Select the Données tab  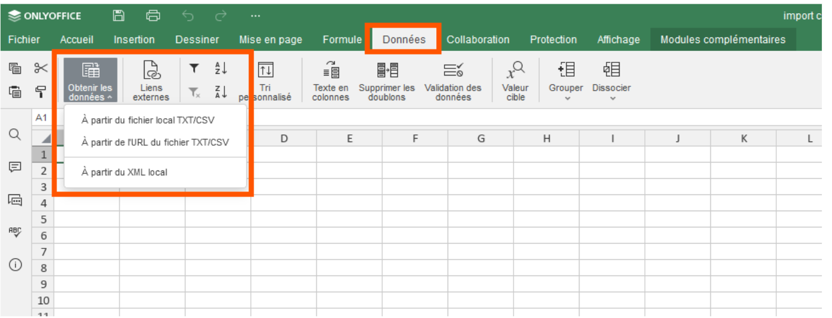(x=404, y=40)
